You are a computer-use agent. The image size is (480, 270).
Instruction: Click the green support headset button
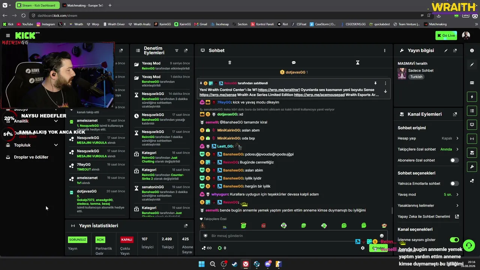[x=469, y=246]
